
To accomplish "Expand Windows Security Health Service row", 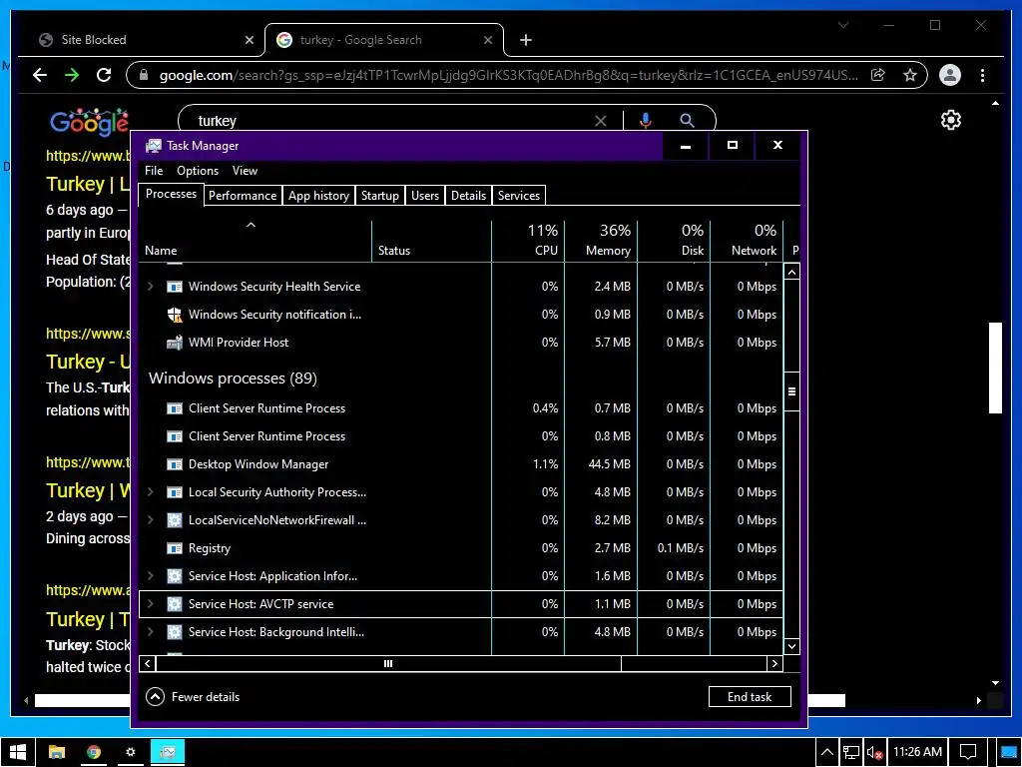I will [x=151, y=287].
